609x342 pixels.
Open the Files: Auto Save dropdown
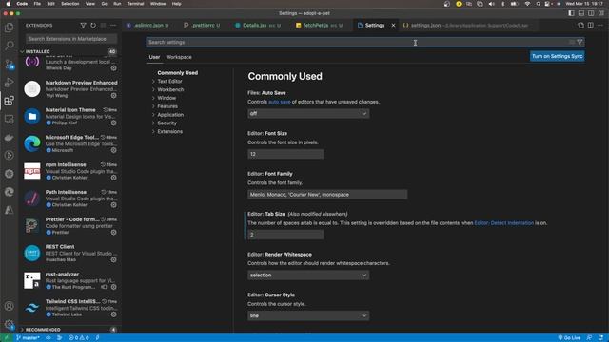point(308,114)
